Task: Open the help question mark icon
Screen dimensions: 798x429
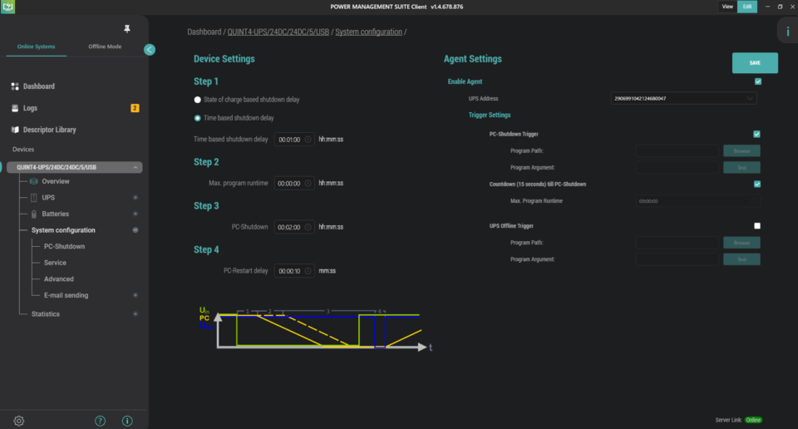Action: (x=101, y=421)
